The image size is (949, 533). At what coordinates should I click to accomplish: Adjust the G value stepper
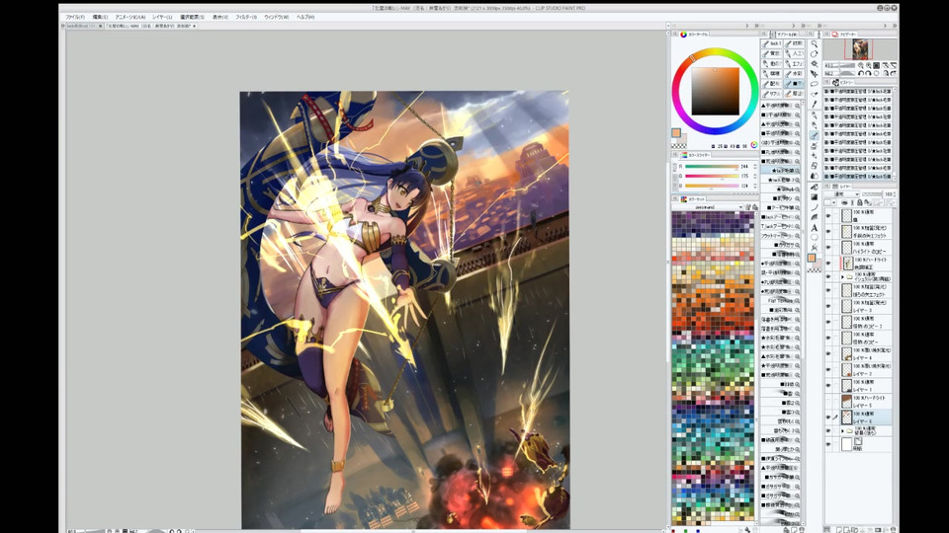click(x=754, y=176)
